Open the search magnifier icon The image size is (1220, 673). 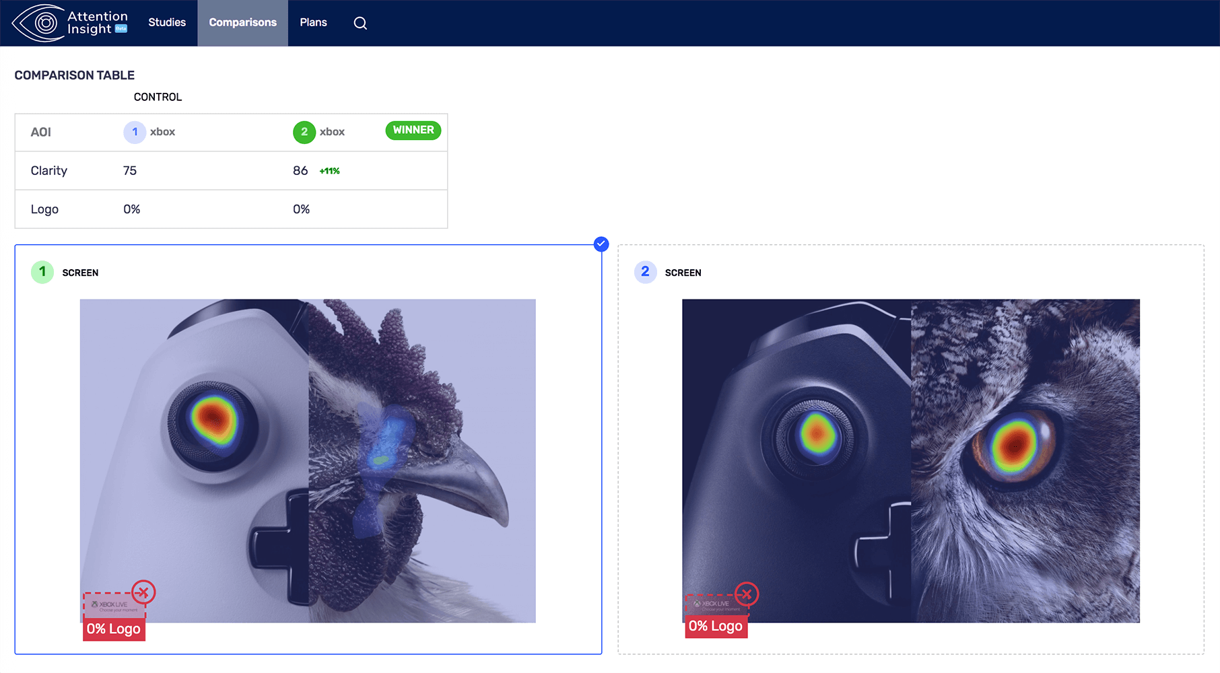360,23
